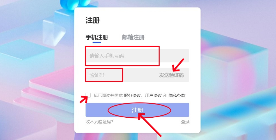The width and height of the screenshot is (276, 140).
Task: Click the large red arrow below the 注册 button
Action: pyautogui.click(x=150, y=125)
